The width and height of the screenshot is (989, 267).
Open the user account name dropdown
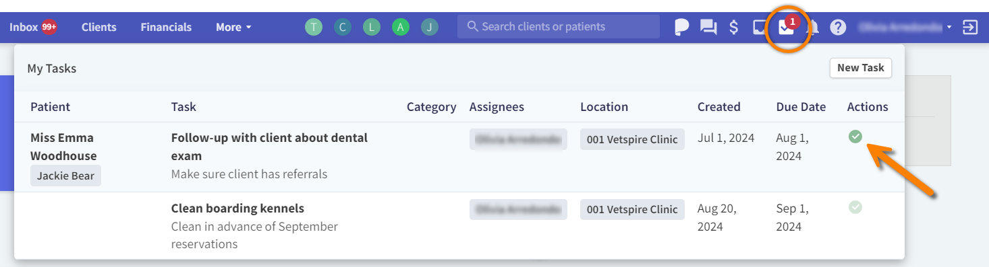click(x=905, y=28)
